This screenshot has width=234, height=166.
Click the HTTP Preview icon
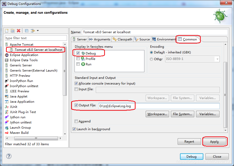[6, 76]
